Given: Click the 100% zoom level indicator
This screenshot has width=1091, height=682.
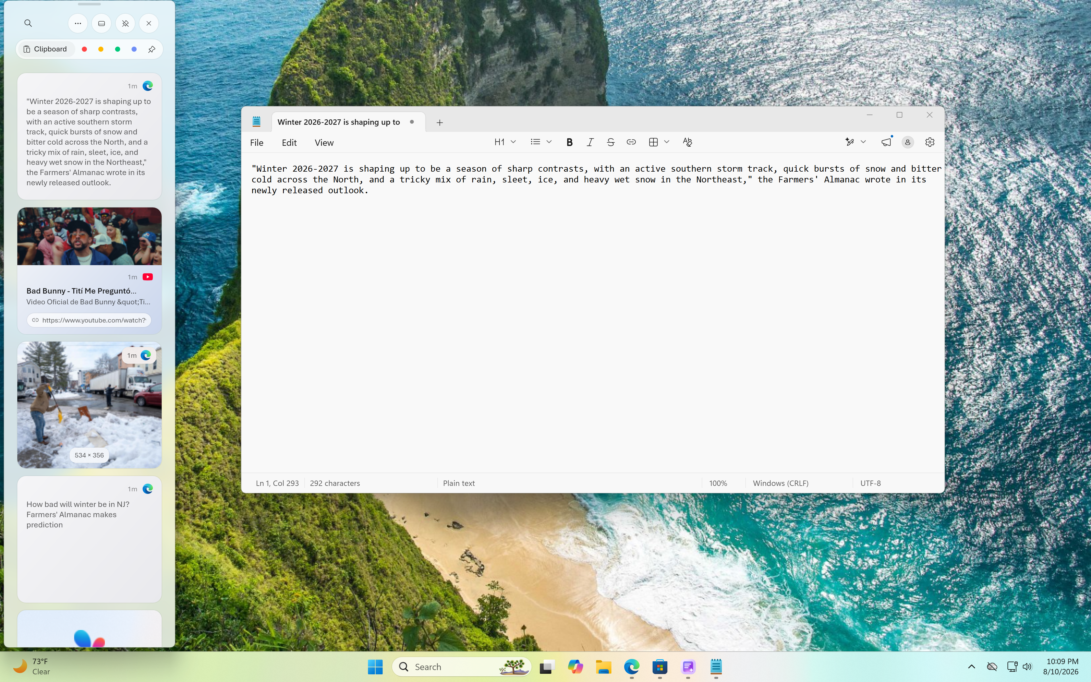Looking at the screenshot, I should (718, 483).
